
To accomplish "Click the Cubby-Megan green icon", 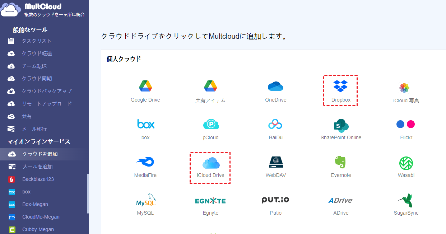I will pos(12,229).
